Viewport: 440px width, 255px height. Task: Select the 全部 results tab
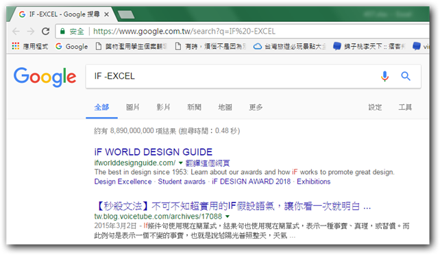pos(101,107)
